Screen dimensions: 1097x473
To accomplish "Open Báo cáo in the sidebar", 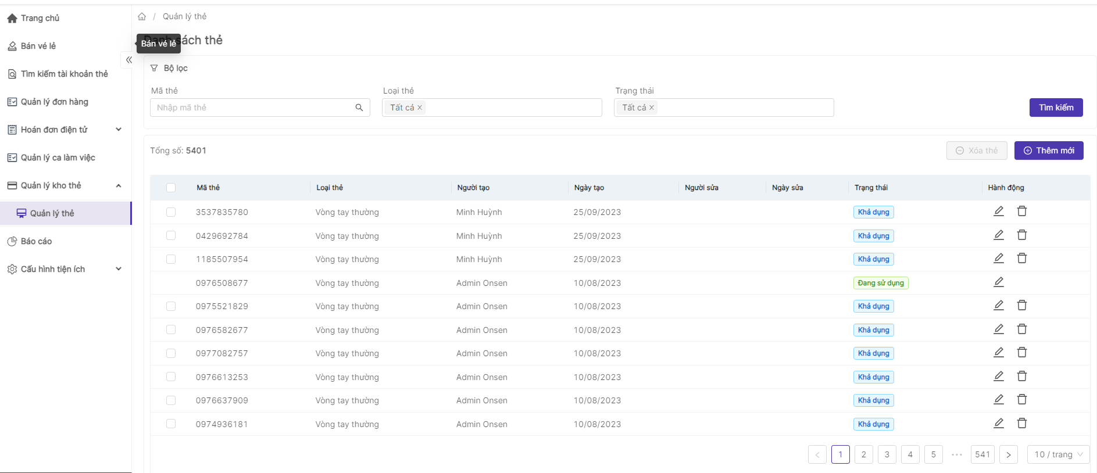I will [36, 241].
